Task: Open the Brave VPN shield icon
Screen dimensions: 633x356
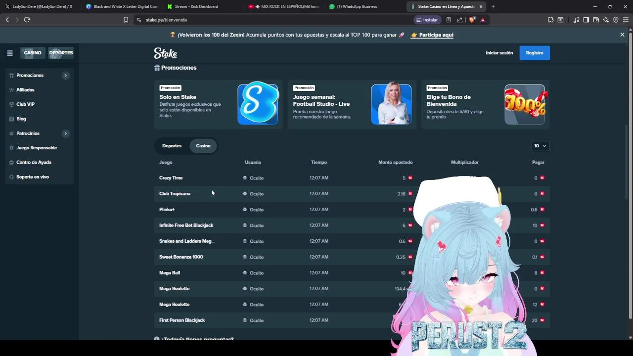Action: tap(616, 20)
